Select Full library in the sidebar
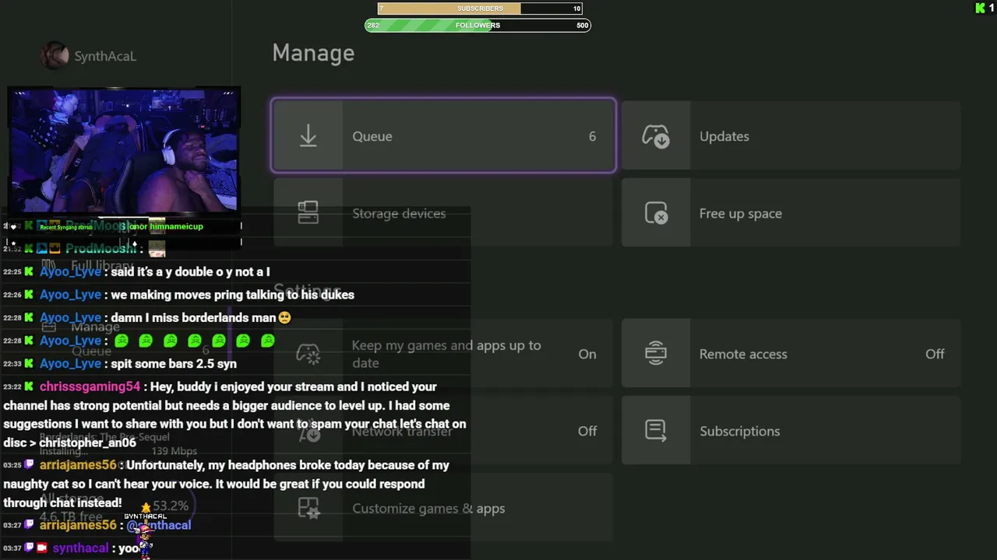This screenshot has height=560, width=997. pyautogui.click(x=102, y=265)
